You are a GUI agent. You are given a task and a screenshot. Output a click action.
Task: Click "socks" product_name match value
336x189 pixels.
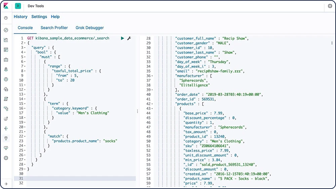coord(110,141)
